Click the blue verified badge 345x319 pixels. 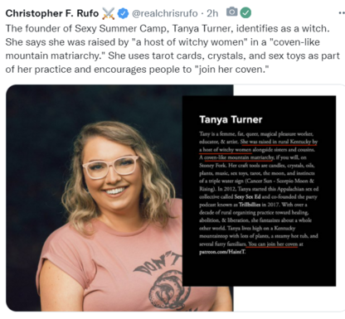123,13
